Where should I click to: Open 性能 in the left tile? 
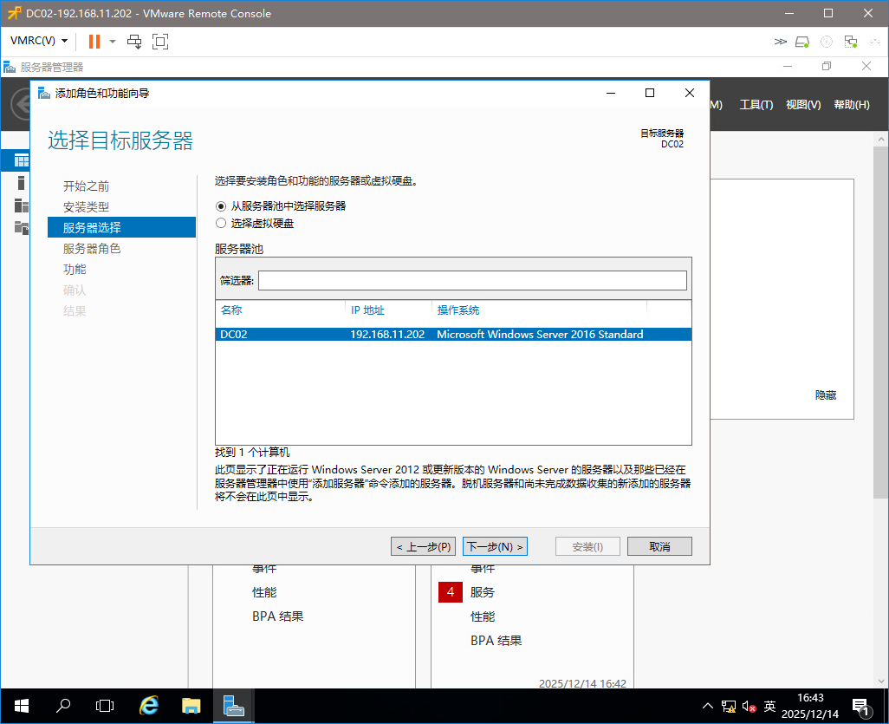coord(264,592)
